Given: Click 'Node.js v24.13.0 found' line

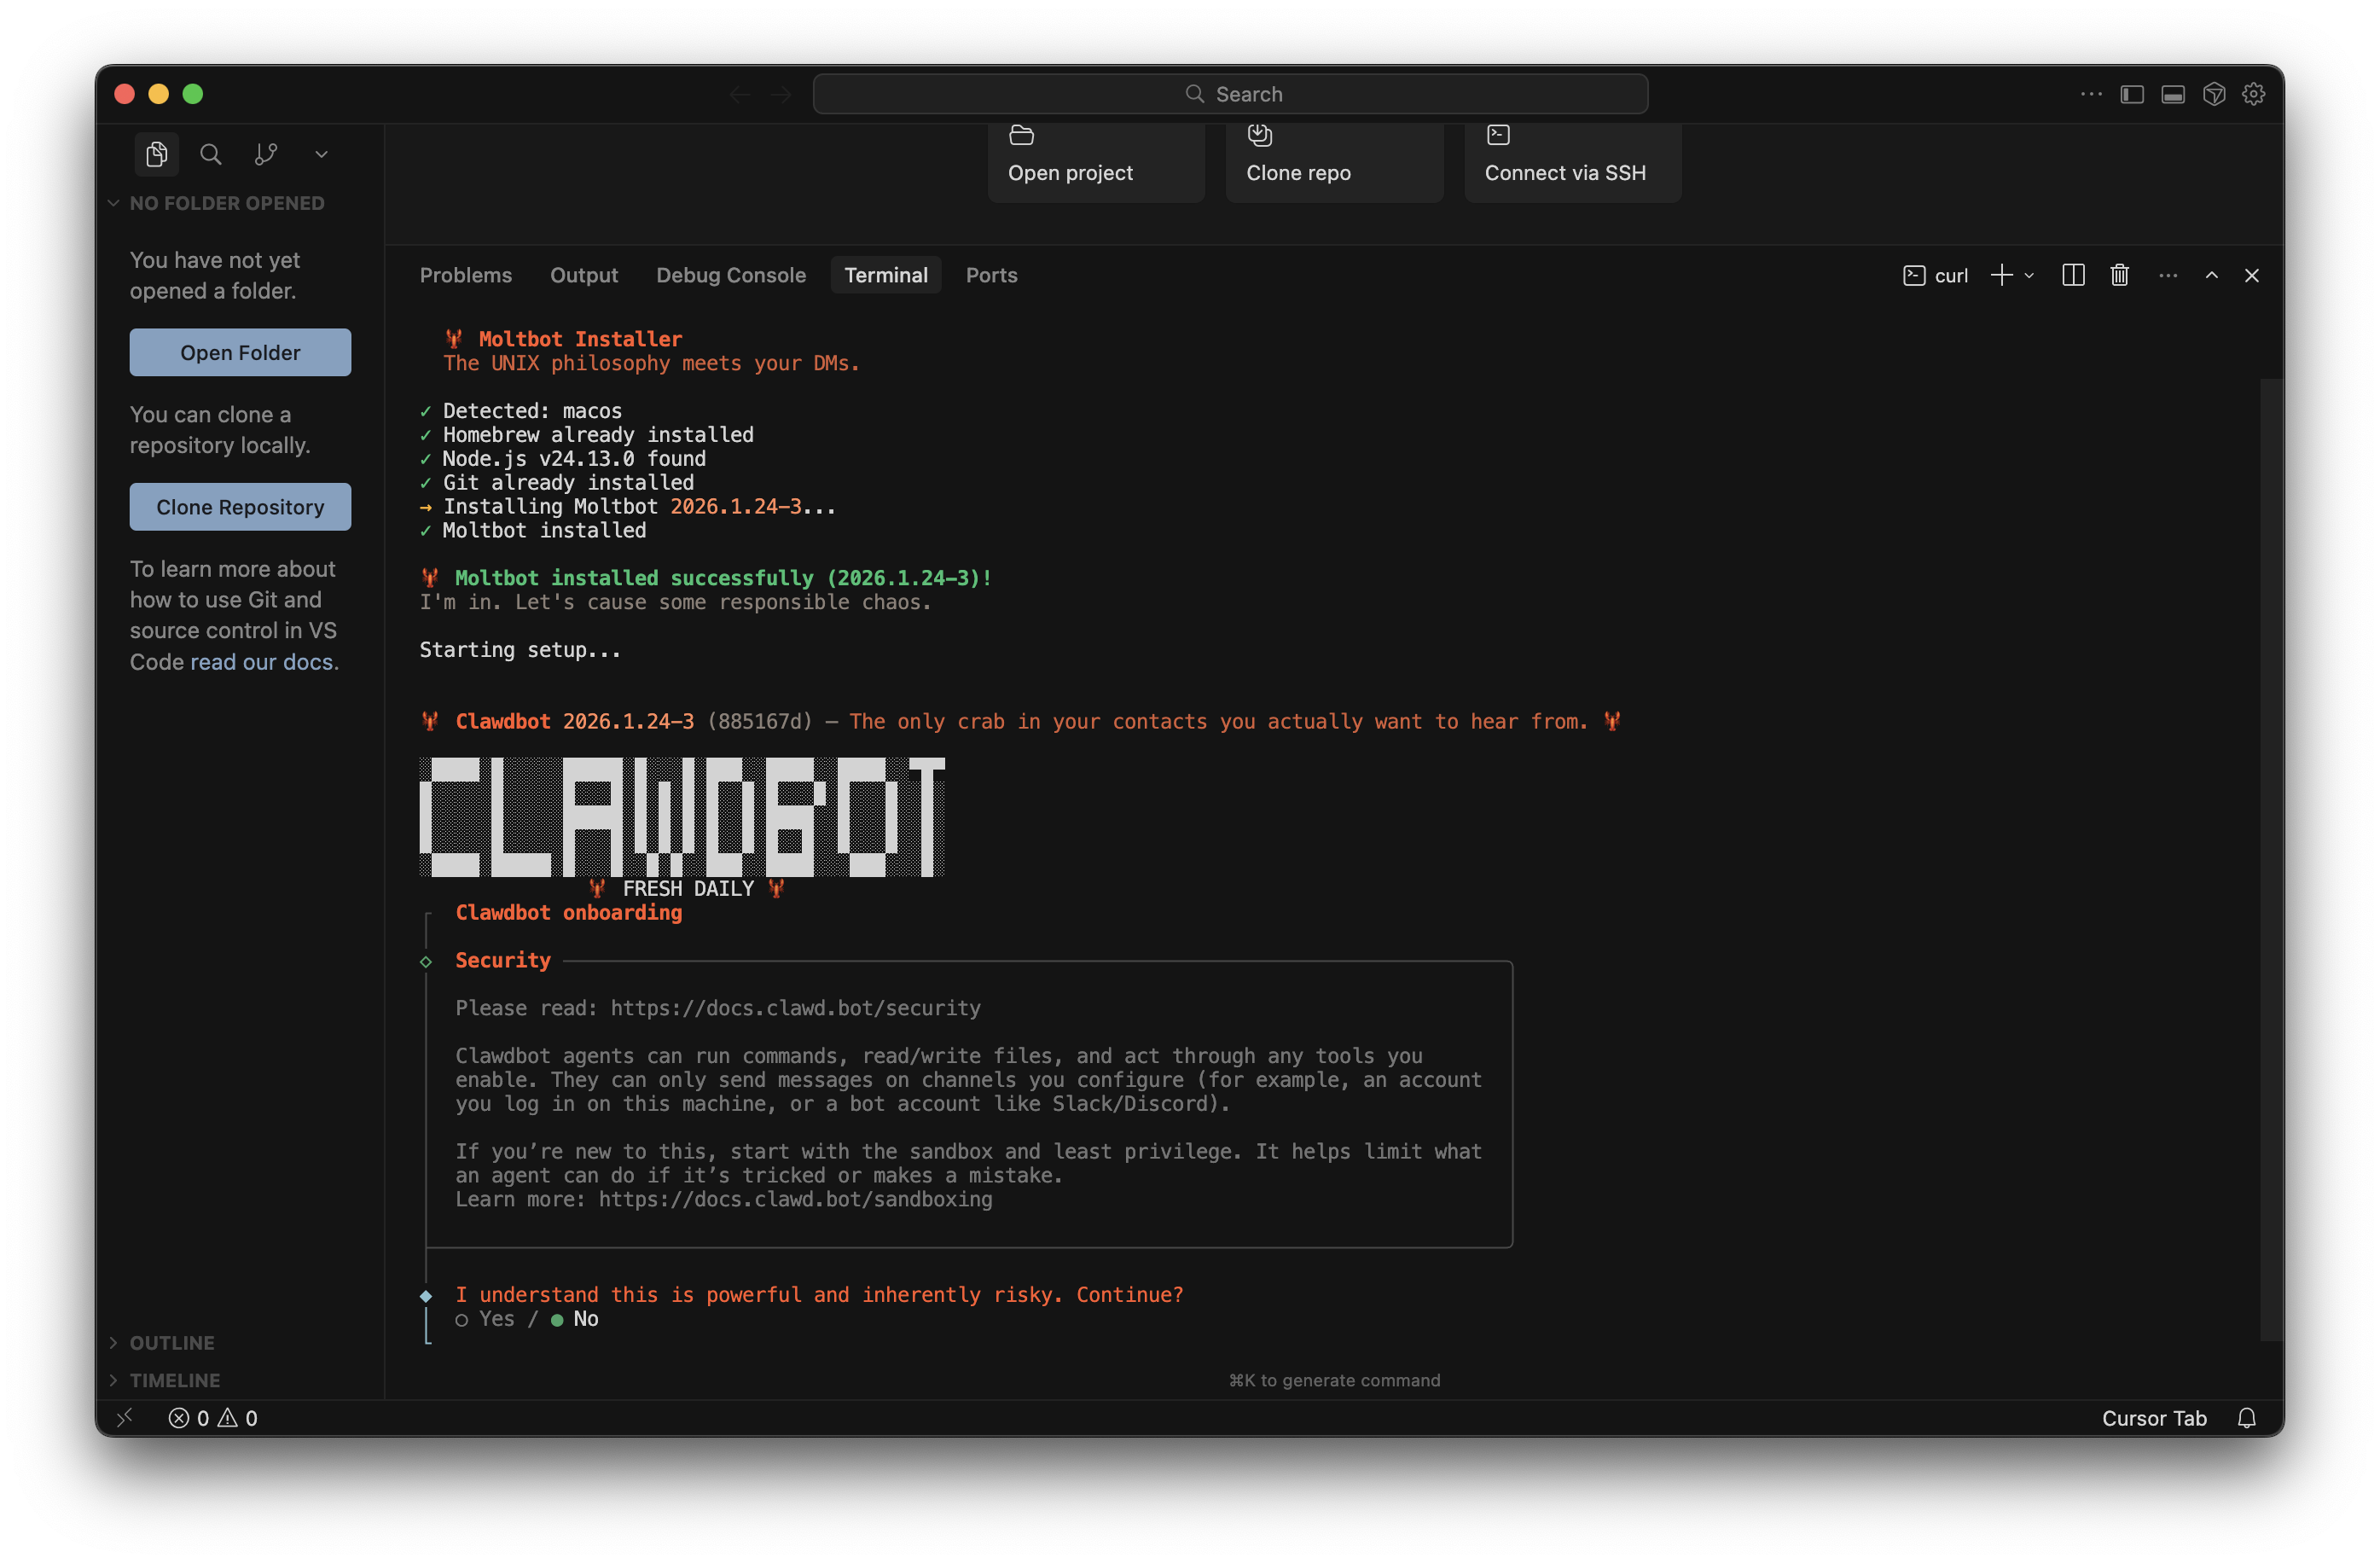Looking at the screenshot, I should (574, 459).
